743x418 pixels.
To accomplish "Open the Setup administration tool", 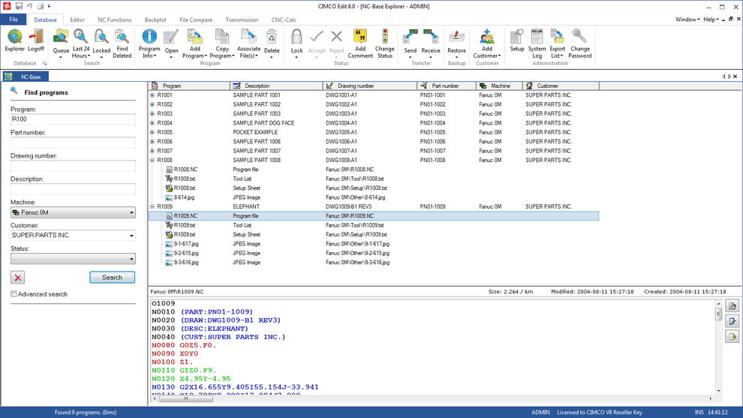I will pos(517,41).
